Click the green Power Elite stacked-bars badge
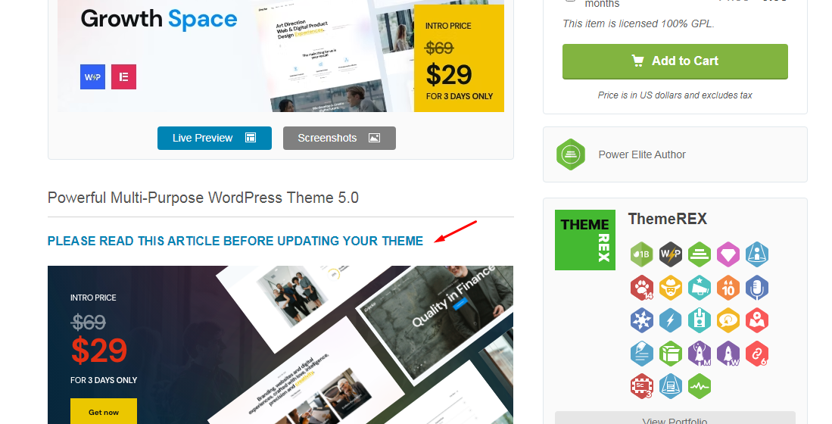 pyautogui.click(x=700, y=254)
